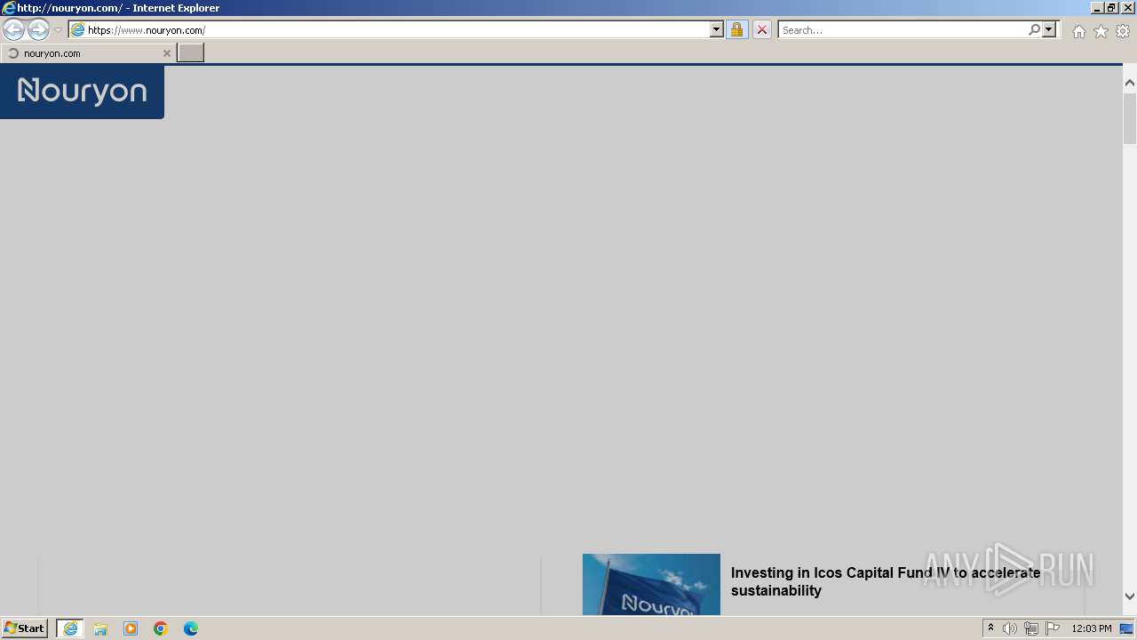This screenshot has height=640, width=1137.
Task: Select the nouryon.com tab
Action: click(x=87, y=53)
